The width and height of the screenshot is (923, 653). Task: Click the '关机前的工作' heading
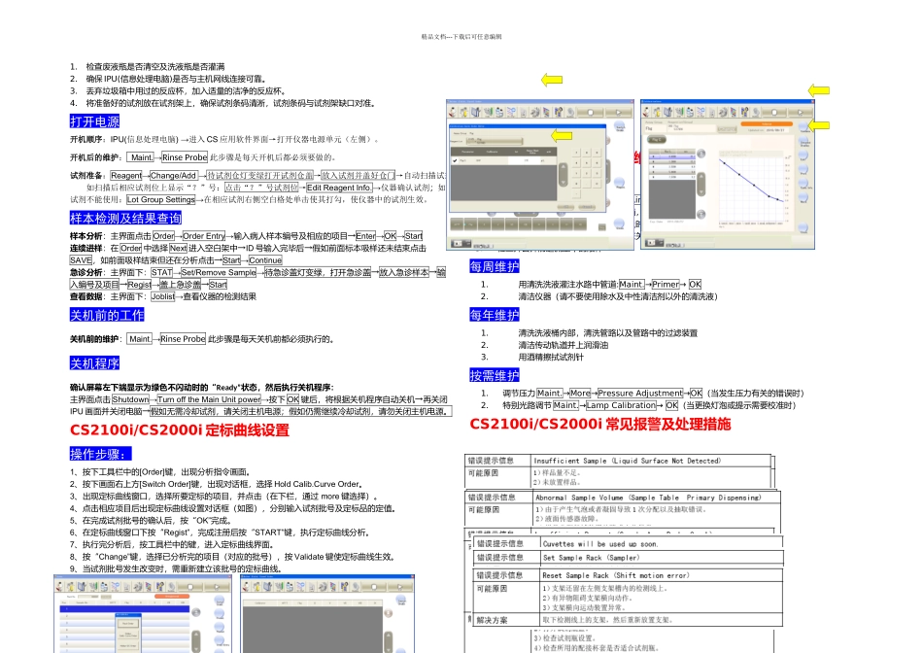107,315
